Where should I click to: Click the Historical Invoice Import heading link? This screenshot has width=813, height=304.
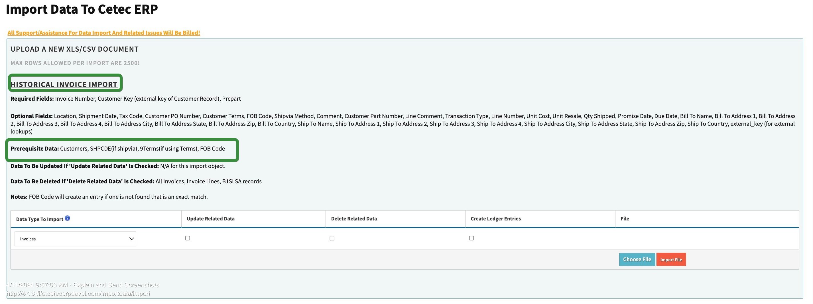point(64,85)
